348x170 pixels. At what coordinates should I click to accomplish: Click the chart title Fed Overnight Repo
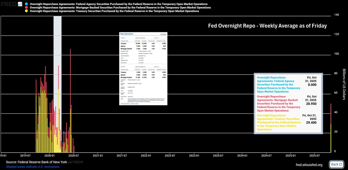click(267, 26)
